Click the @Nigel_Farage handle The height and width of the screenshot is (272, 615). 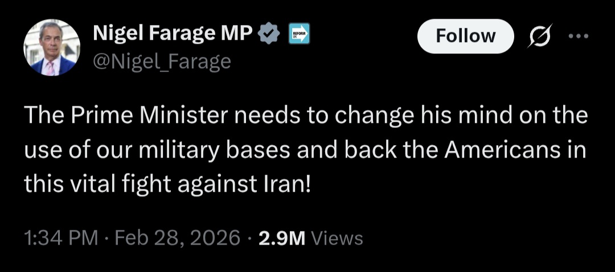(x=162, y=60)
